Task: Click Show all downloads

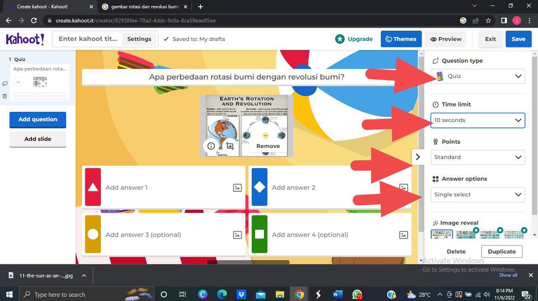Action: 508,275
